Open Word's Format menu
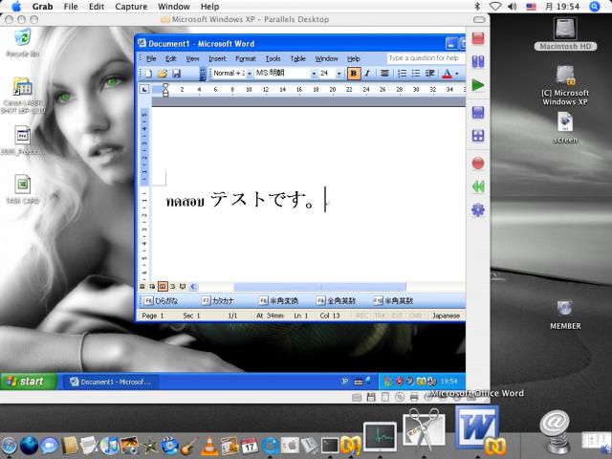 point(246,58)
